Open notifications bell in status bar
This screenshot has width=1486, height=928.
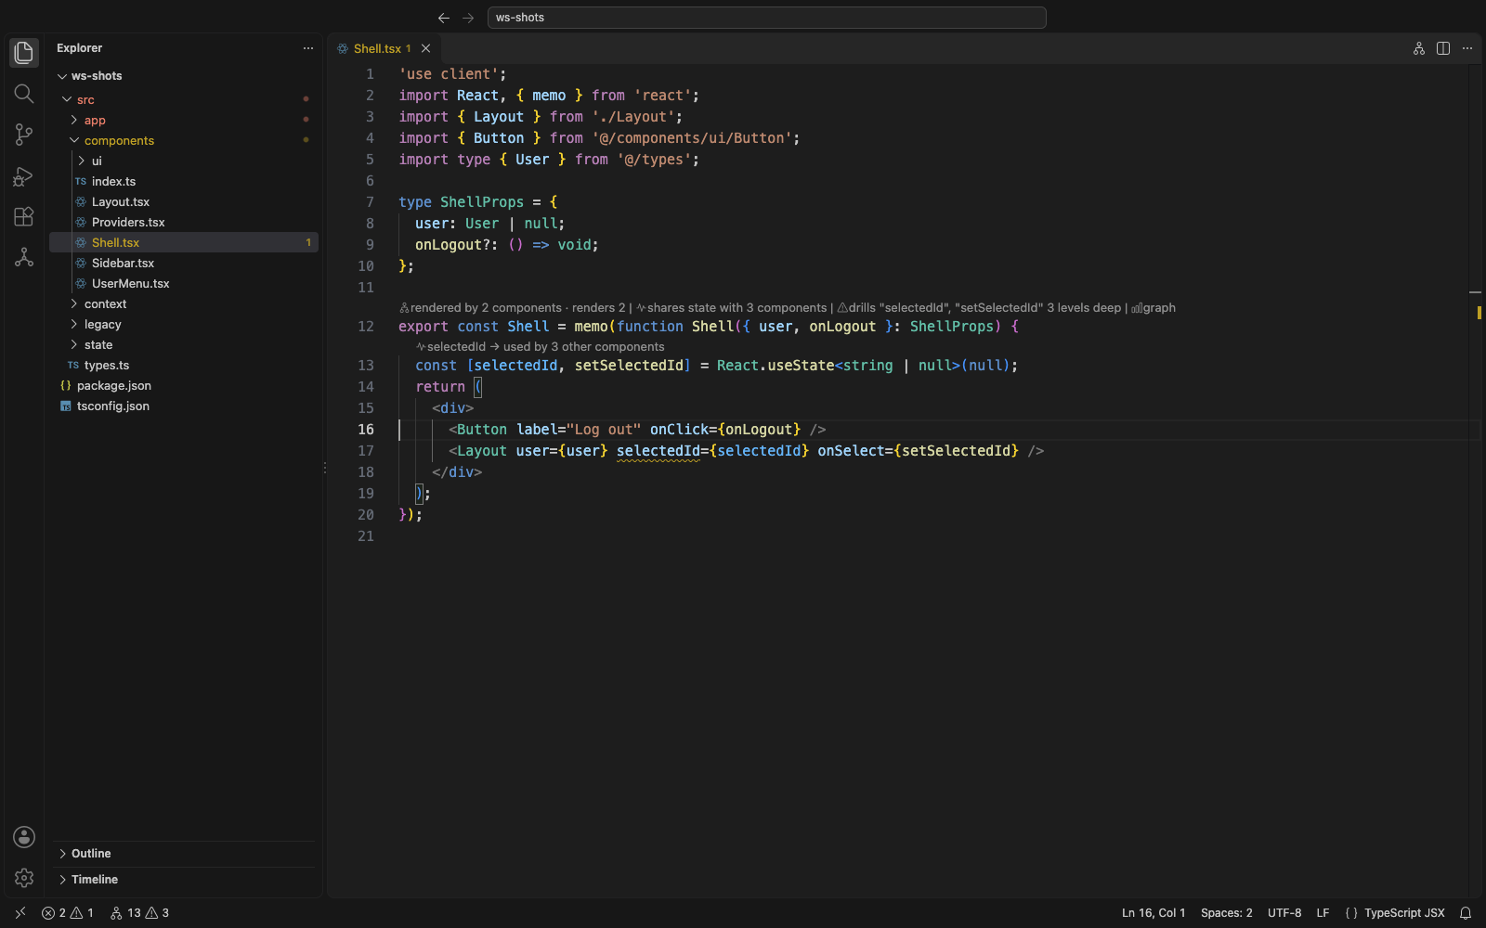point(1466,913)
